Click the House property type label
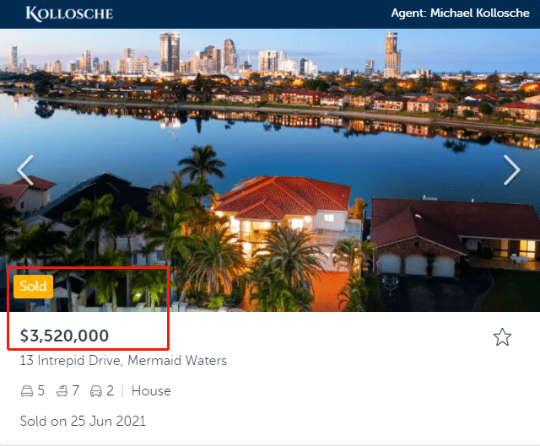540x446 pixels. coord(151,391)
